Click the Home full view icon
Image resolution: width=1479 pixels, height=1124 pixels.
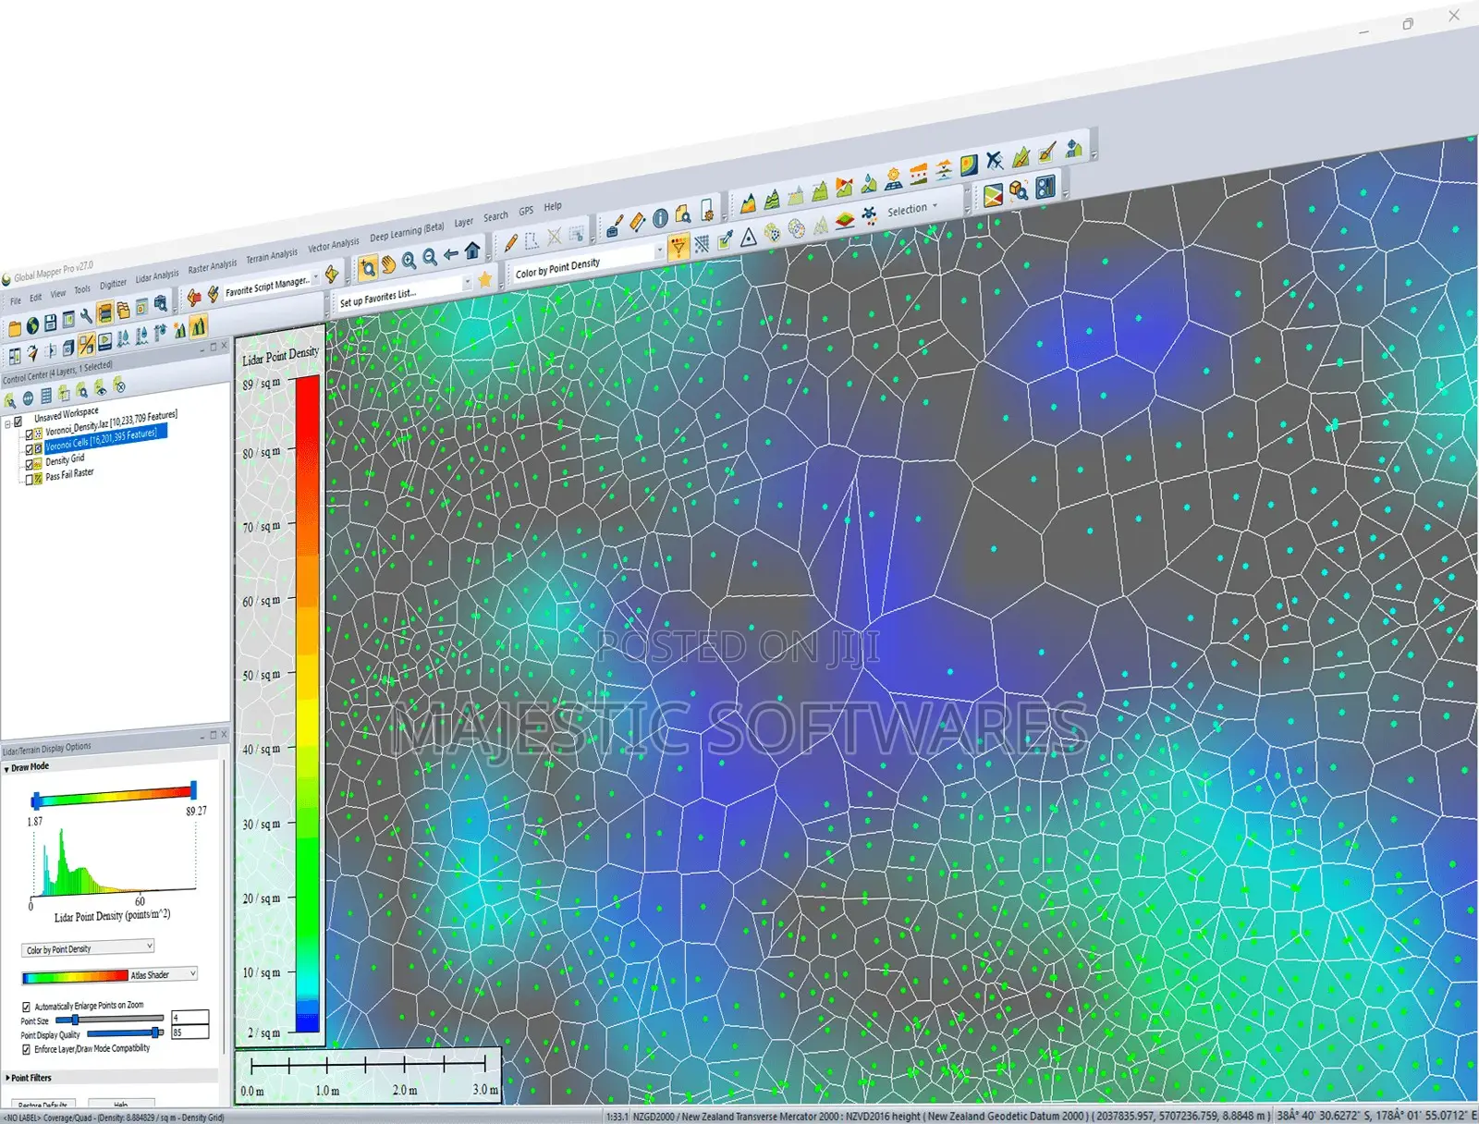coord(472,250)
